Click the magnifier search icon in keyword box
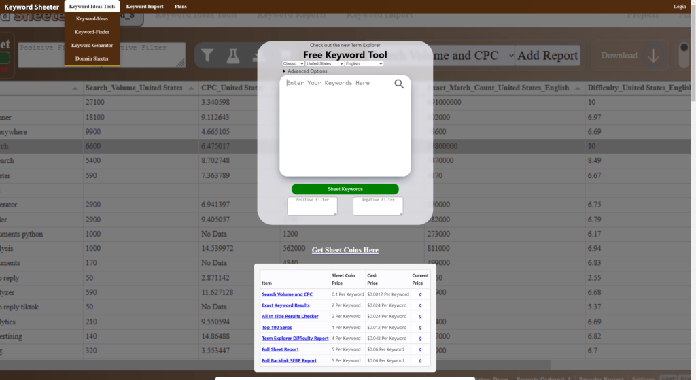696x380 pixels. (x=399, y=84)
